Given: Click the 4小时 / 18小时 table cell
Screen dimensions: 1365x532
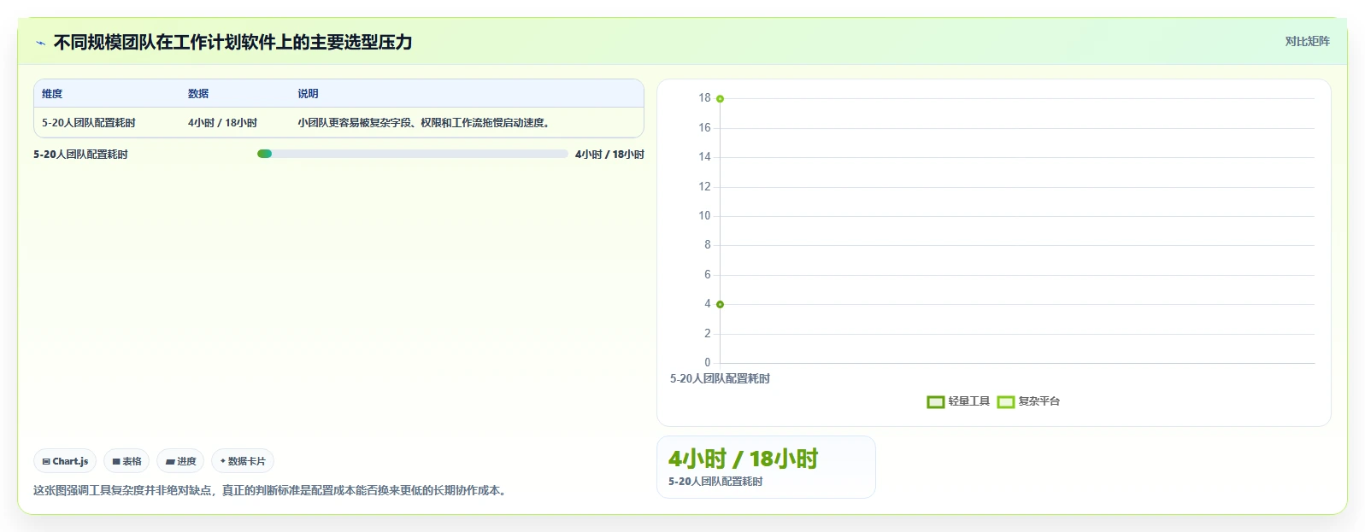Looking at the screenshot, I should (222, 123).
